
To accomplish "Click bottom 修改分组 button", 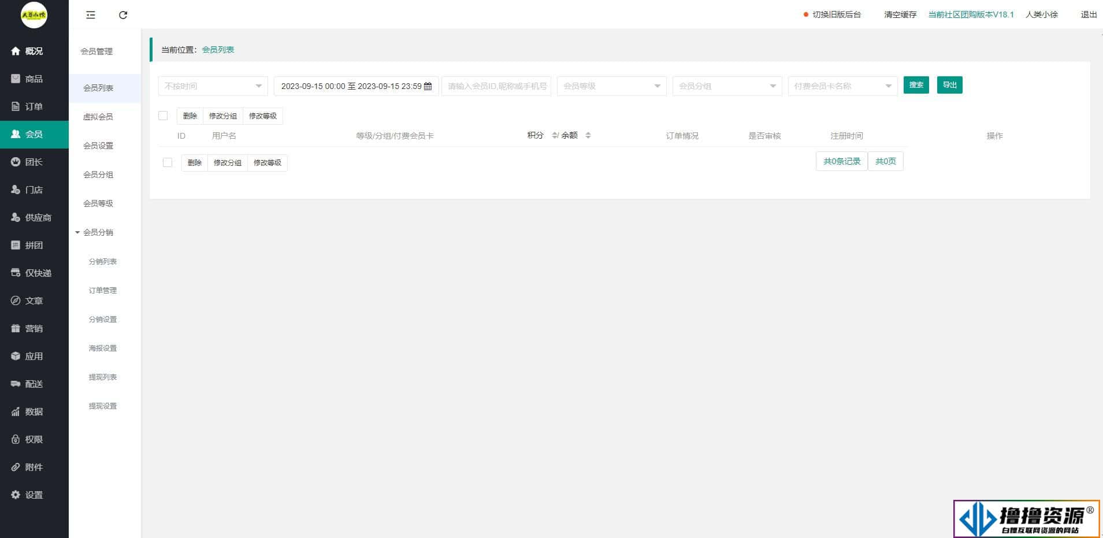I will [228, 162].
